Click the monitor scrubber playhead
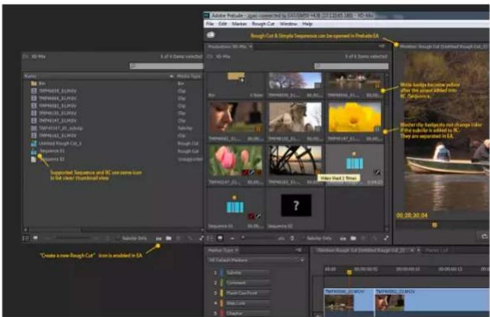490x317 pixels. 434,224
